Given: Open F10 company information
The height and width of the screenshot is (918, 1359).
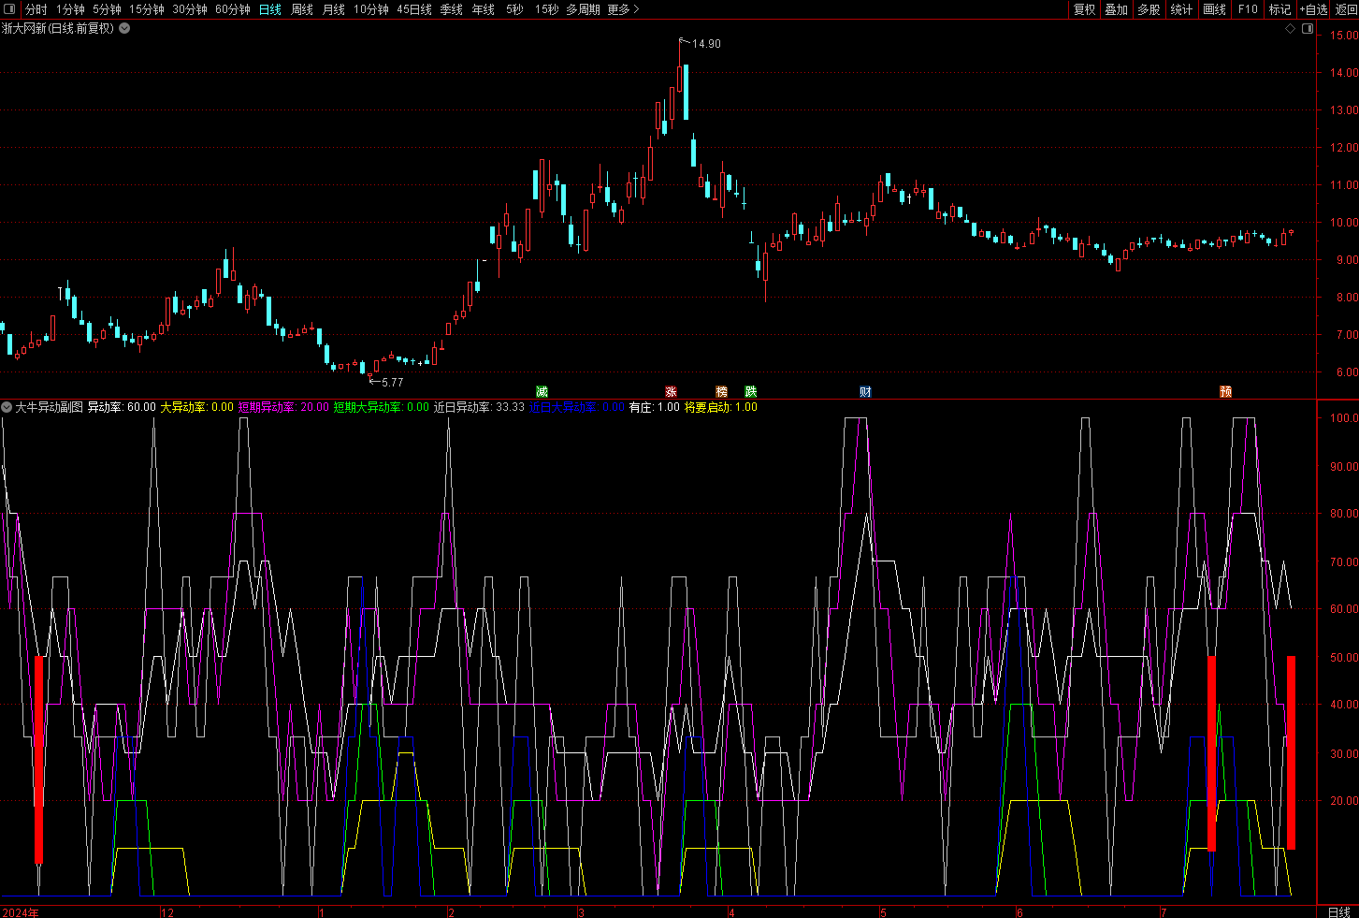Looking at the screenshot, I should click(1248, 9).
